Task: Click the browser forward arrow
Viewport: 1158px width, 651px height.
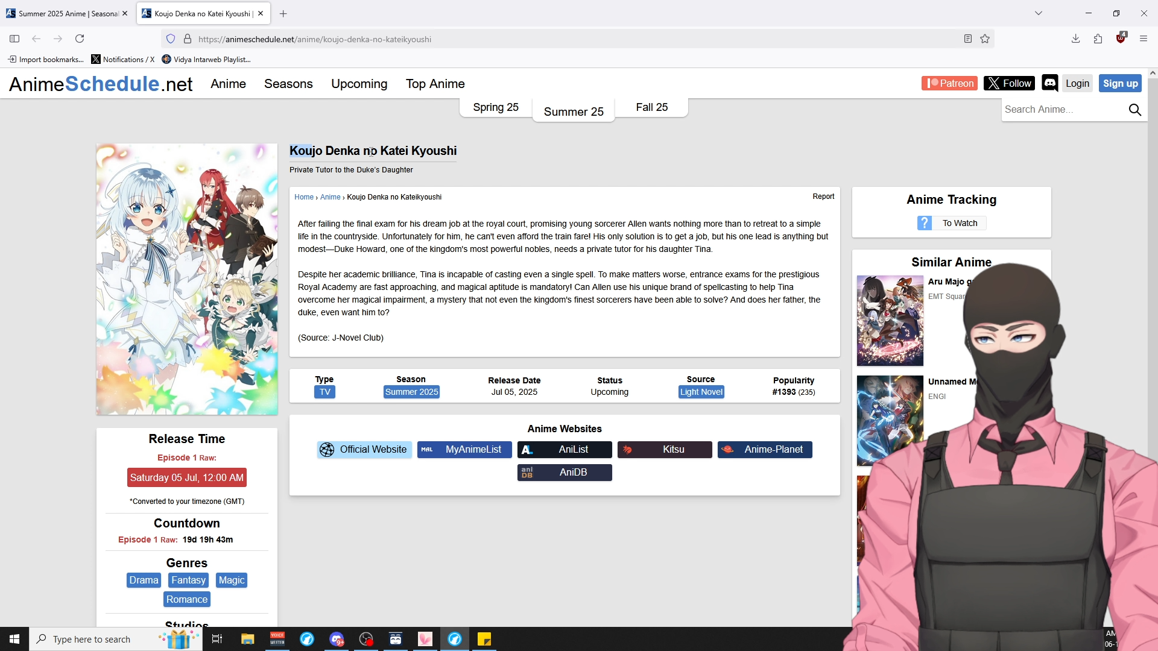Action: (x=58, y=39)
